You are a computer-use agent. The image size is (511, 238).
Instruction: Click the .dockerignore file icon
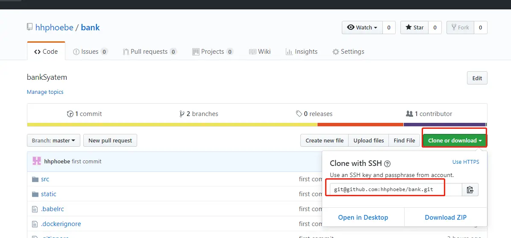(35, 224)
